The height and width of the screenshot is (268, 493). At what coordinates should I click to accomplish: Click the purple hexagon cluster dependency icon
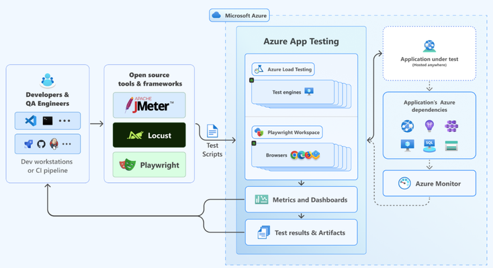click(x=451, y=126)
